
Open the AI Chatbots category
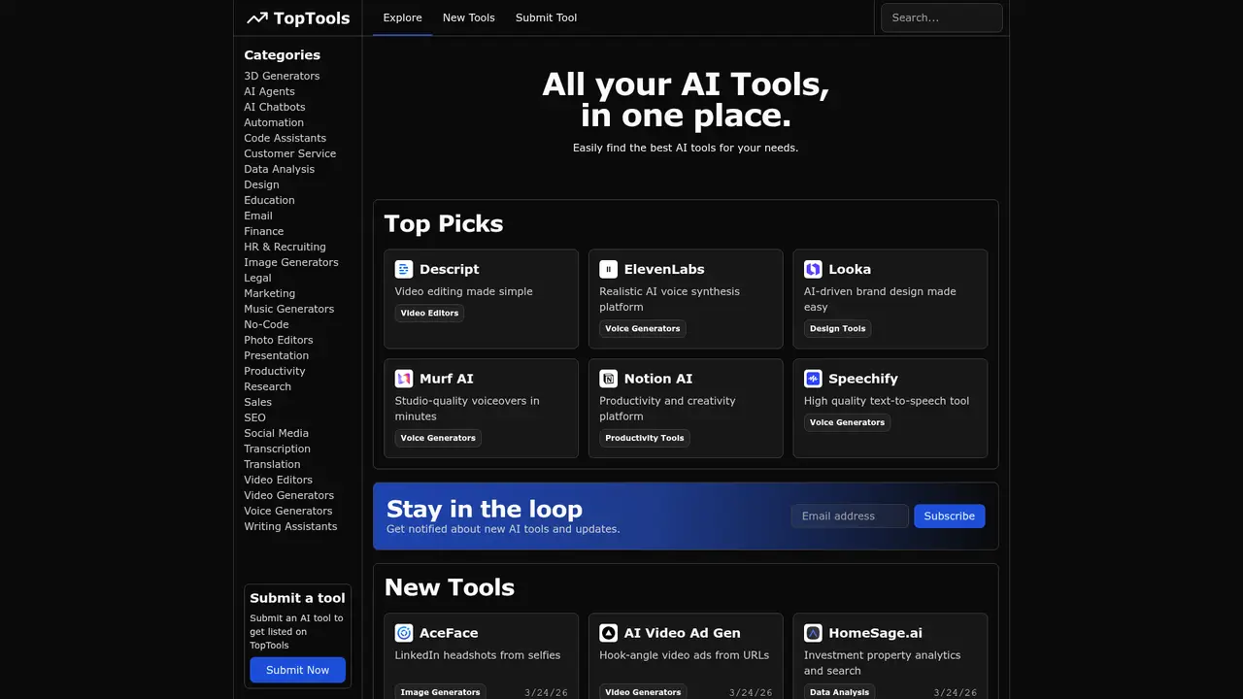pyautogui.click(x=275, y=107)
